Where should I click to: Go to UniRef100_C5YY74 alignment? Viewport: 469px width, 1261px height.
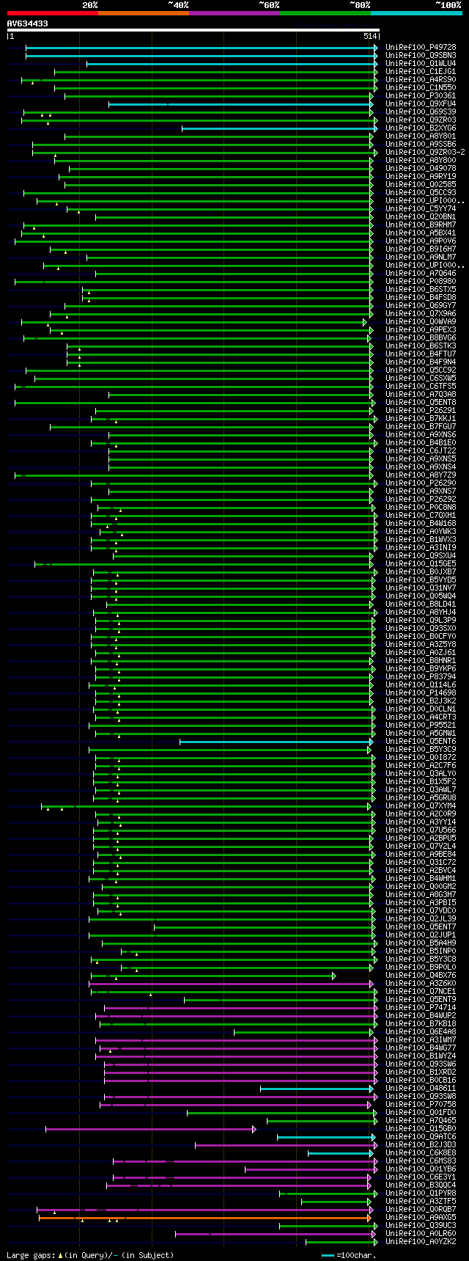421,208
